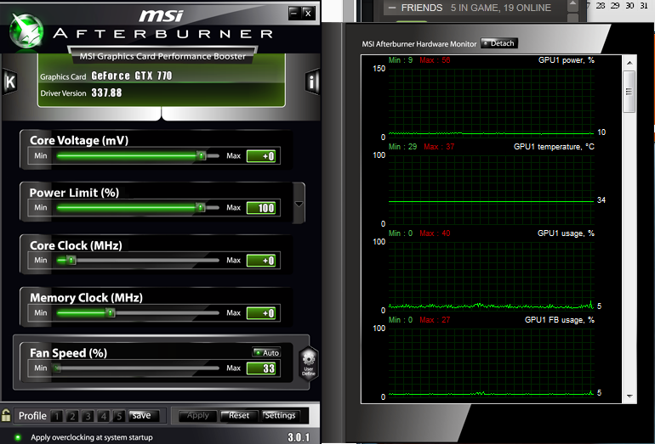The image size is (655, 444).
Task: Toggle the apply overclocking at startup indicator
Action: point(18,437)
